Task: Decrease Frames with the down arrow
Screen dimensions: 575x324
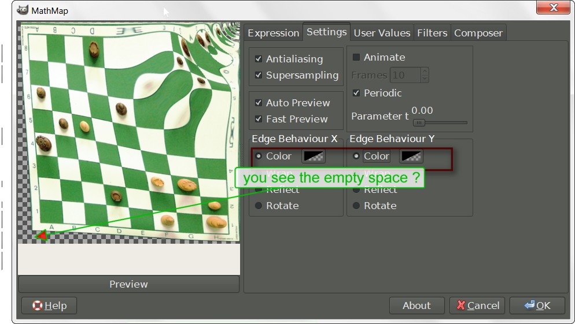Action: 425,79
